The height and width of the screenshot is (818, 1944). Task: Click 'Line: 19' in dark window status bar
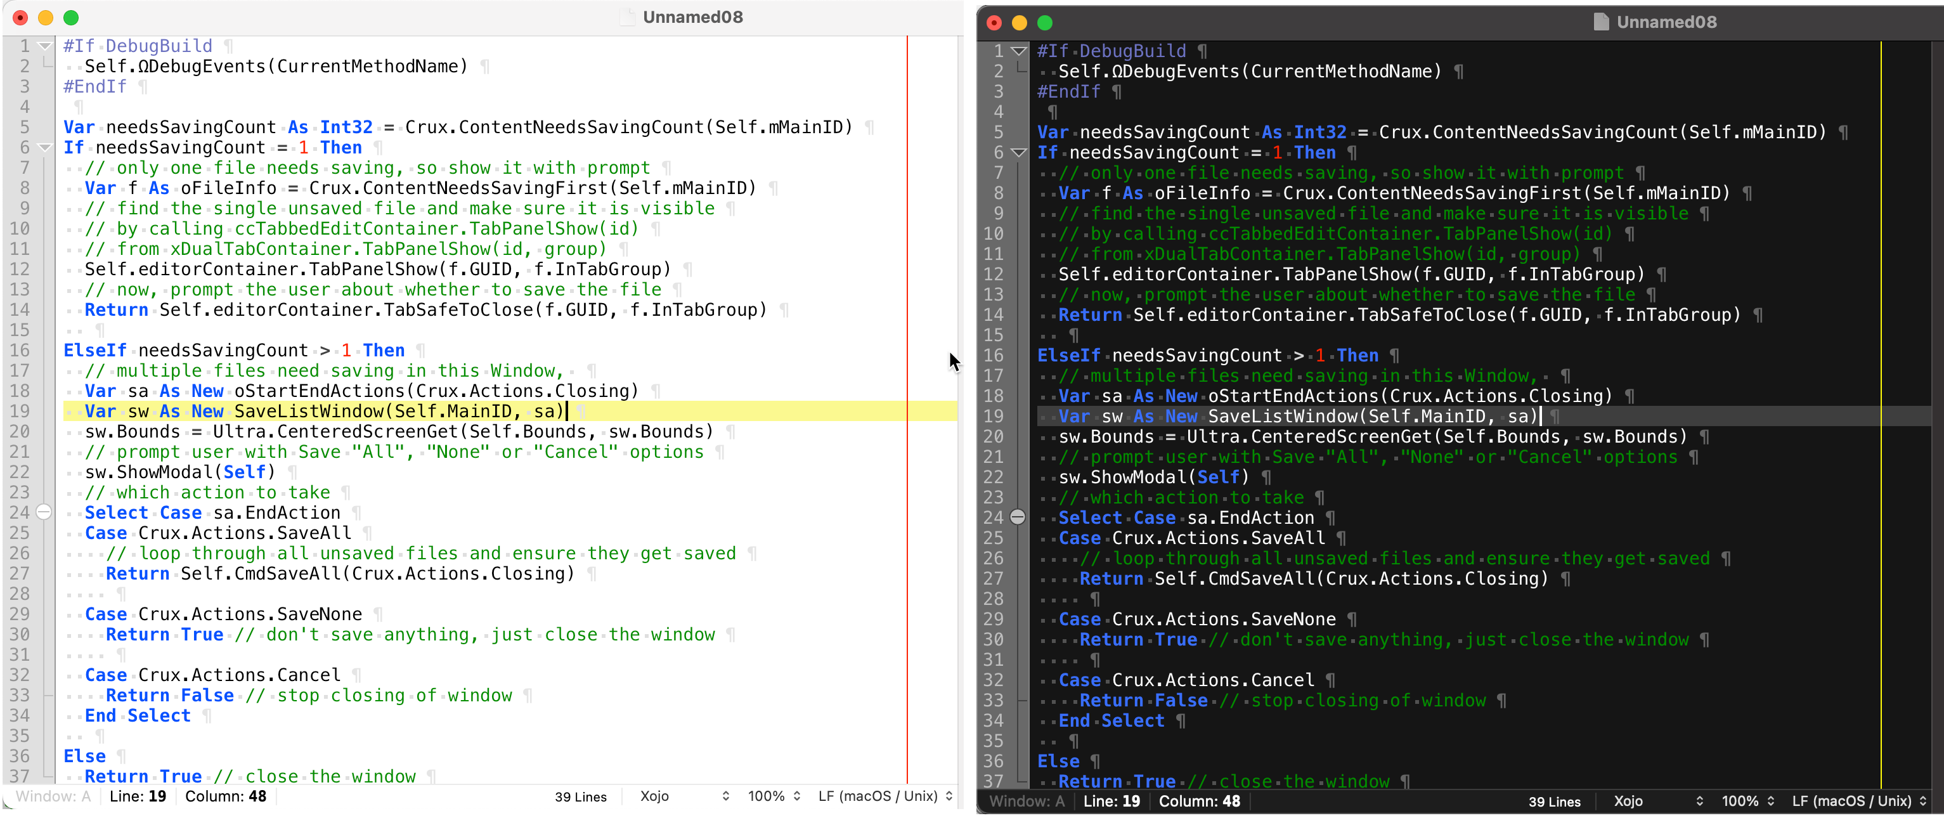pos(1111,802)
